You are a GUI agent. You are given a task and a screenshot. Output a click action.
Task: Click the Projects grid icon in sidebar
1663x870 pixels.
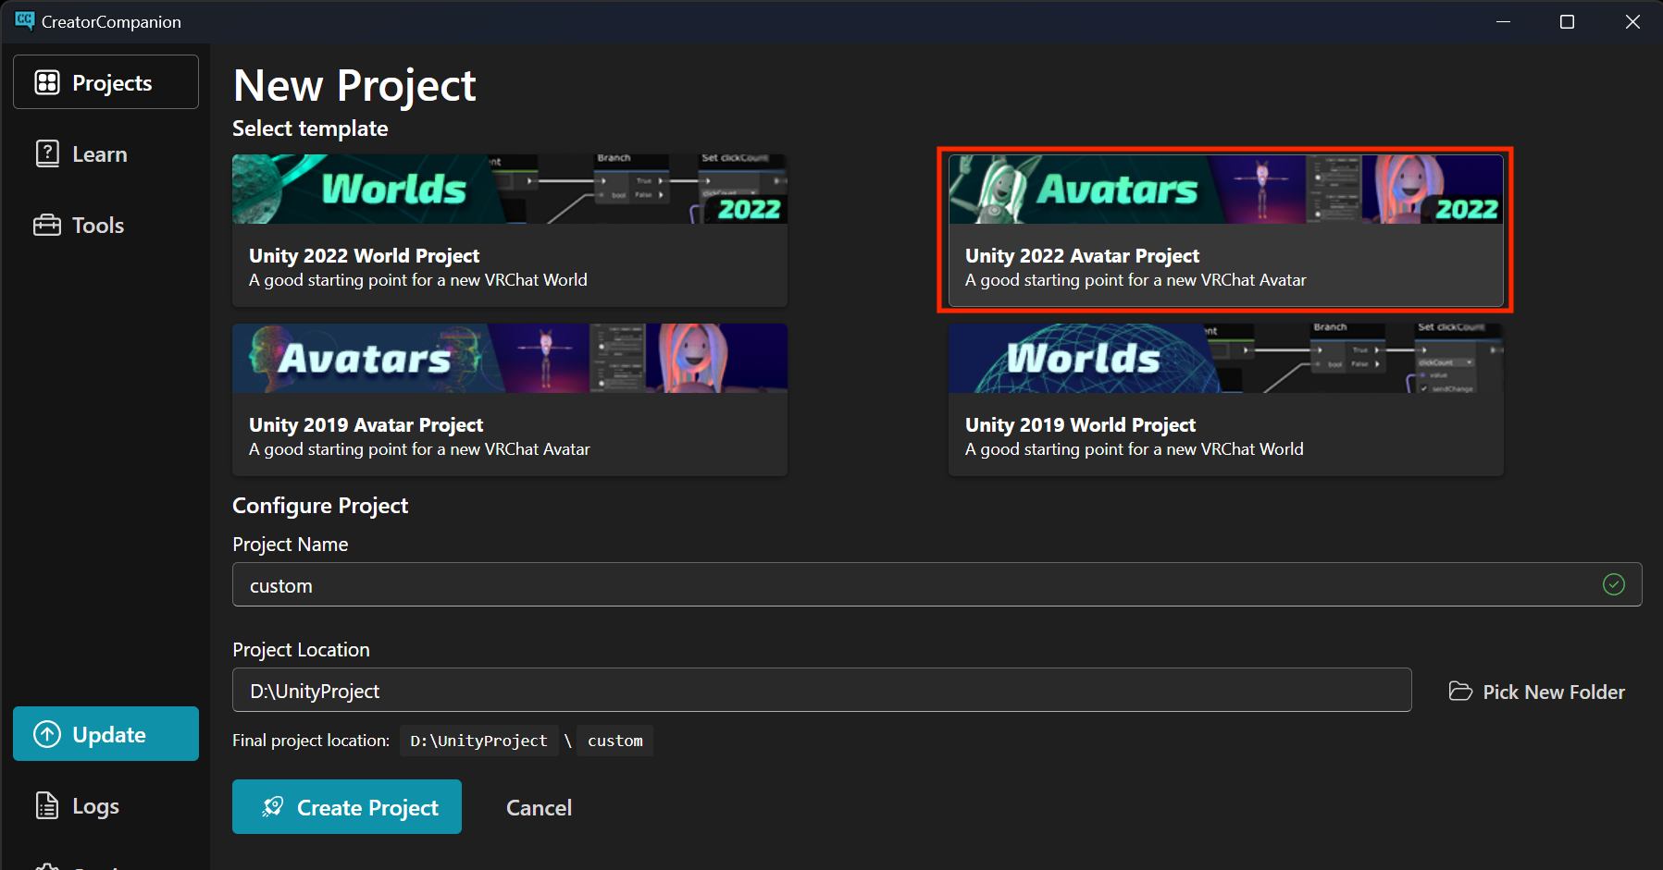click(47, 82)
